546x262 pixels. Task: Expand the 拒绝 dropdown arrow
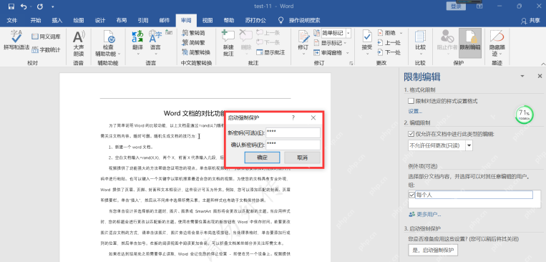[x=401, y=33]
